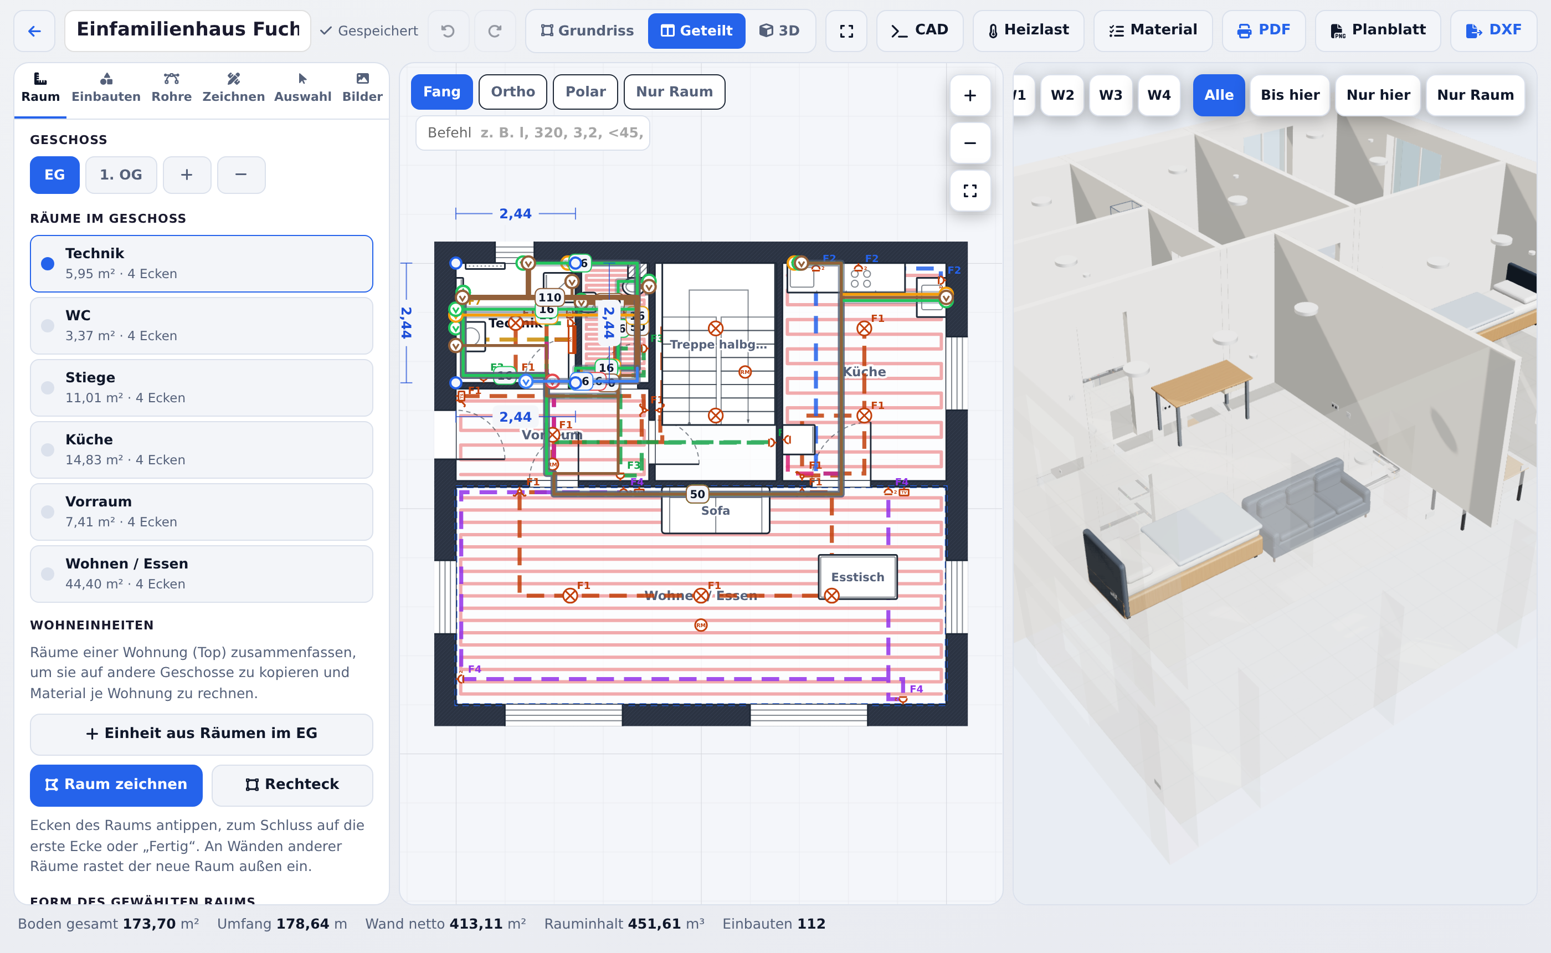The image size is (1551, 953).
Task: Select Alle in the 3D view
Action: 1219,95
